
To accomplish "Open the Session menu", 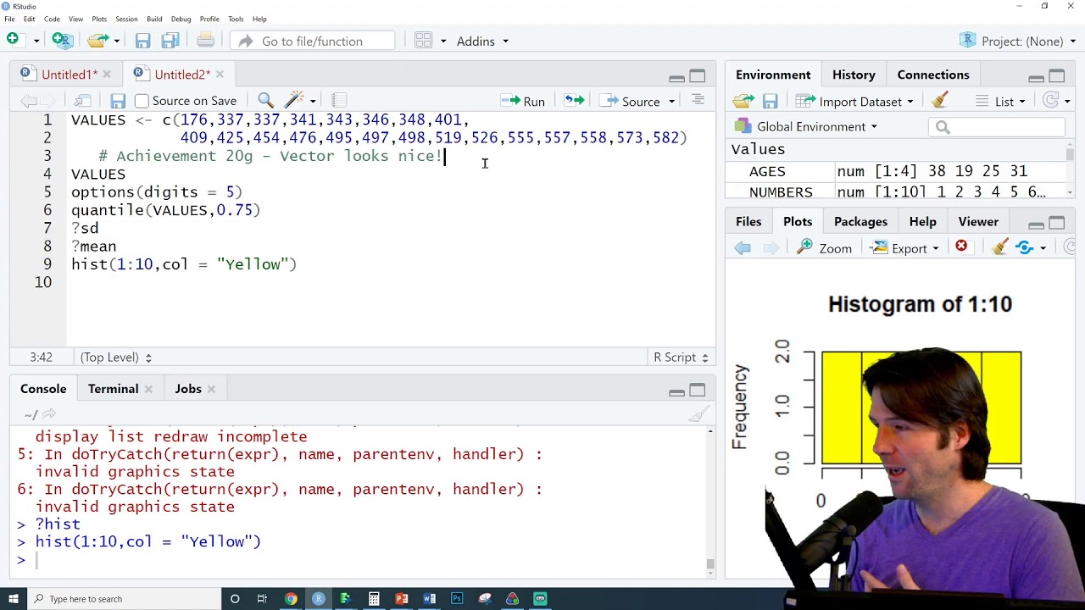I will [x=126, y=19].
